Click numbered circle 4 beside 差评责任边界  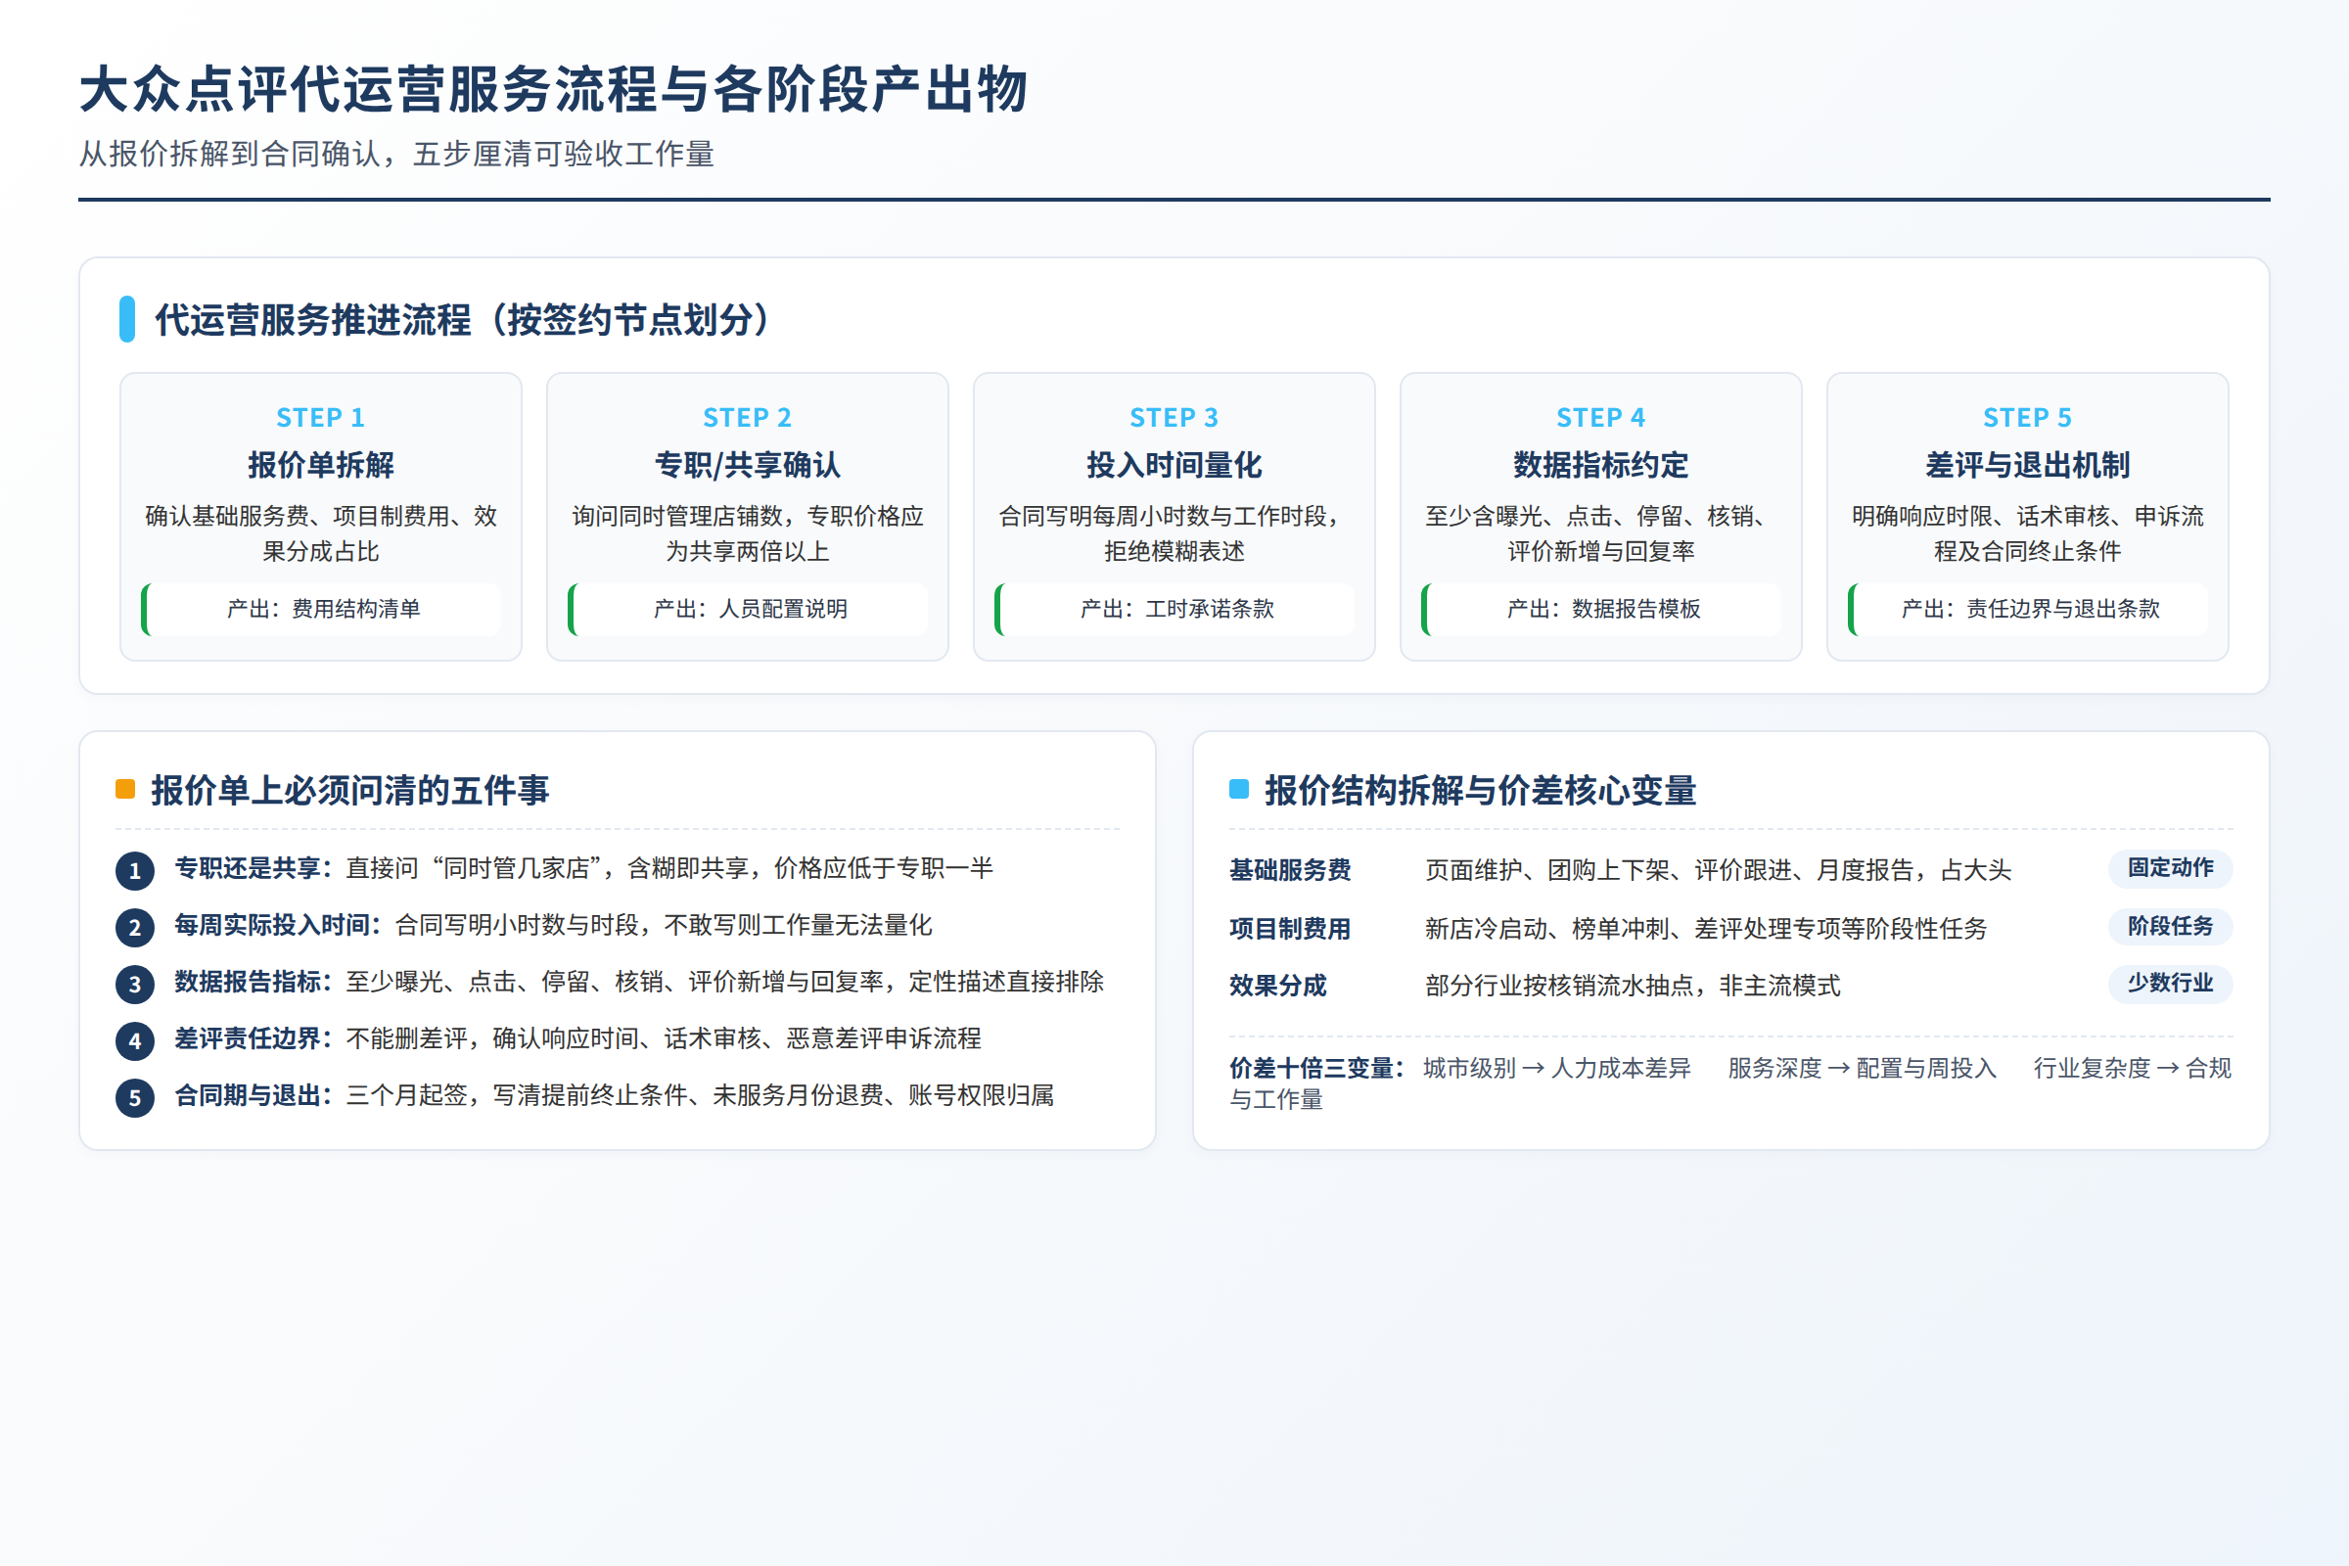[135, 1040]
